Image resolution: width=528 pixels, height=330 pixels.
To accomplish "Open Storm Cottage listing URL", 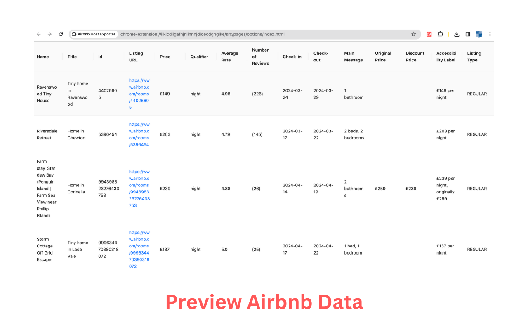I will pos(139,250).
